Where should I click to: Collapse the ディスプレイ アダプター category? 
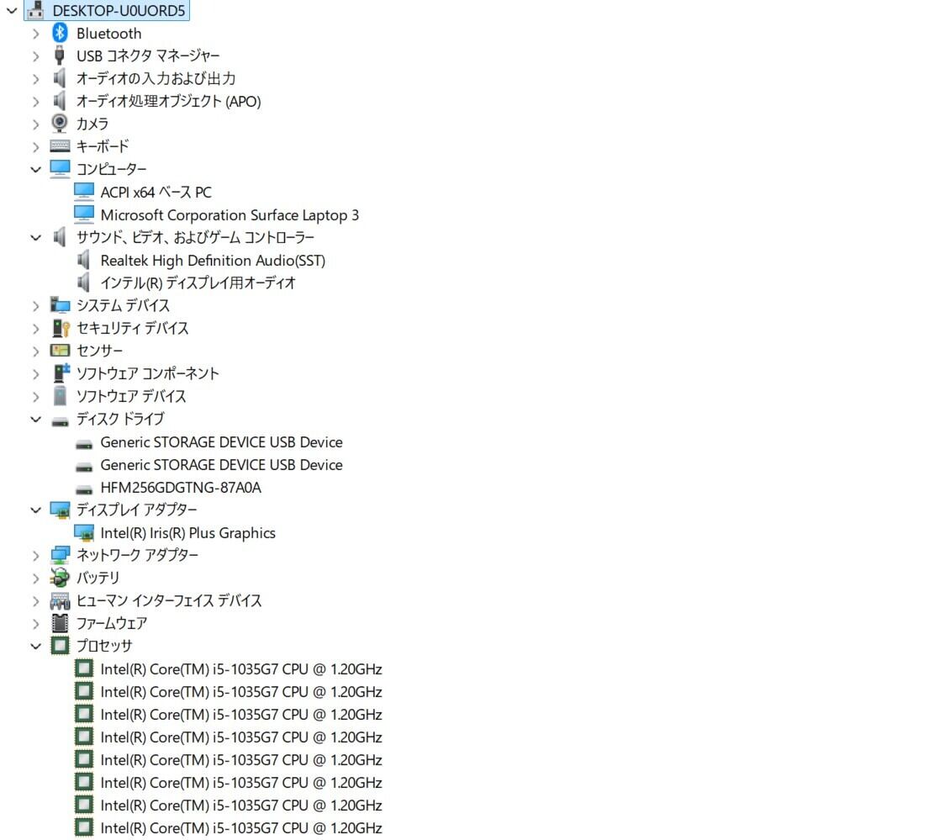(x=35, y=510)
